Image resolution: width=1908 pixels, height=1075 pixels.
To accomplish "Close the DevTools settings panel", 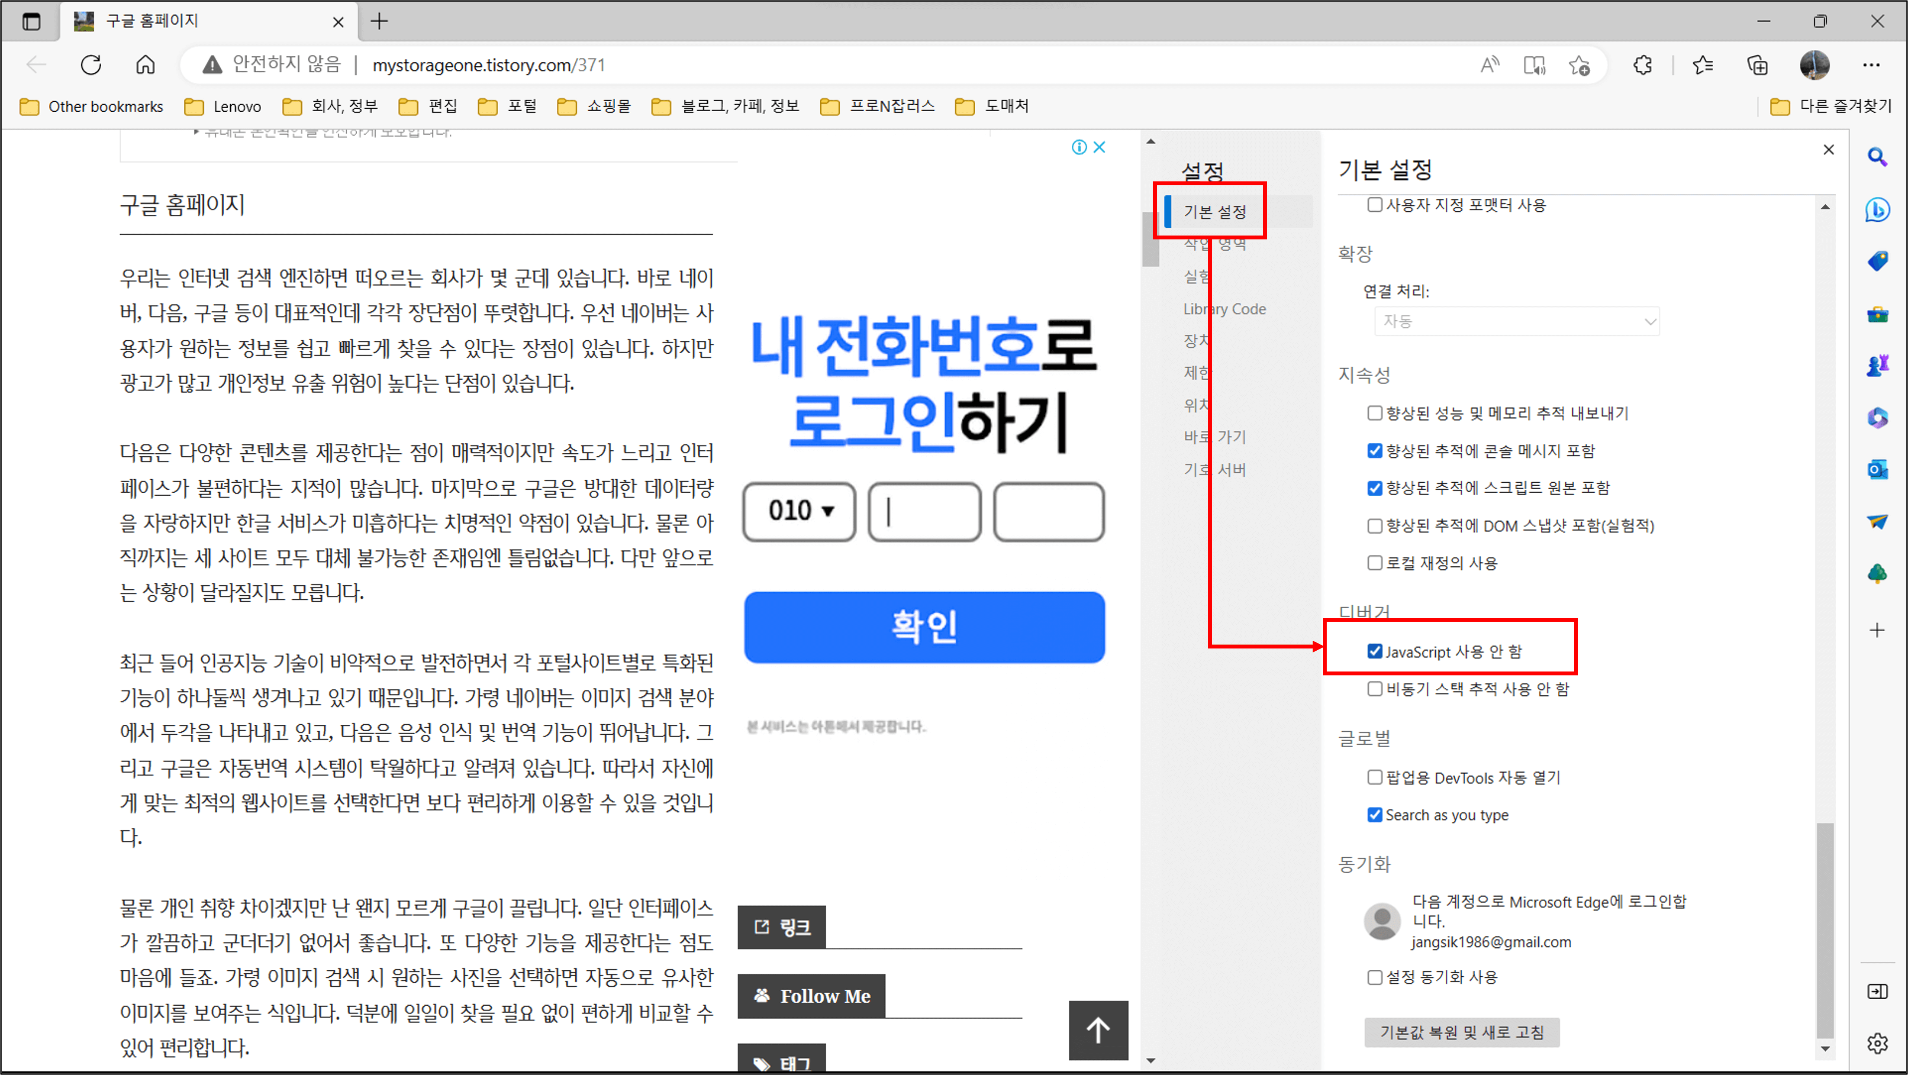I will [x=1828, y=150].
